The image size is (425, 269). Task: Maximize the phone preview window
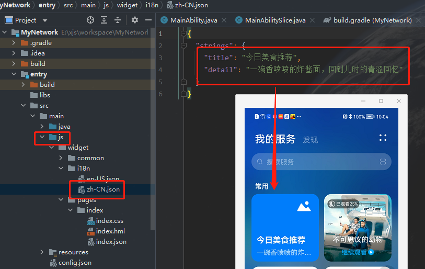(x=381, y=101)
